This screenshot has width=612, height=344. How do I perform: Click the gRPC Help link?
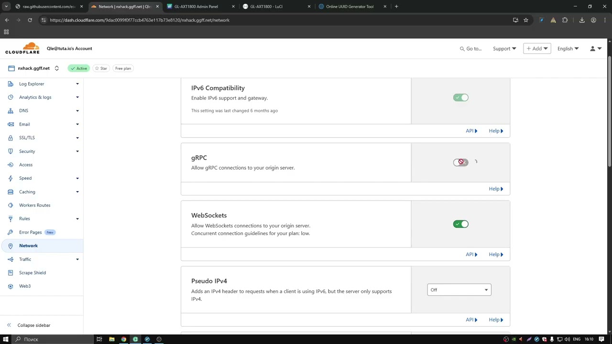point(496,189)
